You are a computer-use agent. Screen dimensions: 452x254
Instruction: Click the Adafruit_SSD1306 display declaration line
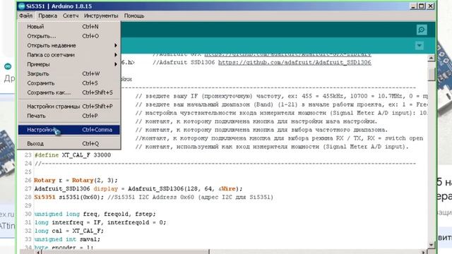138,188
